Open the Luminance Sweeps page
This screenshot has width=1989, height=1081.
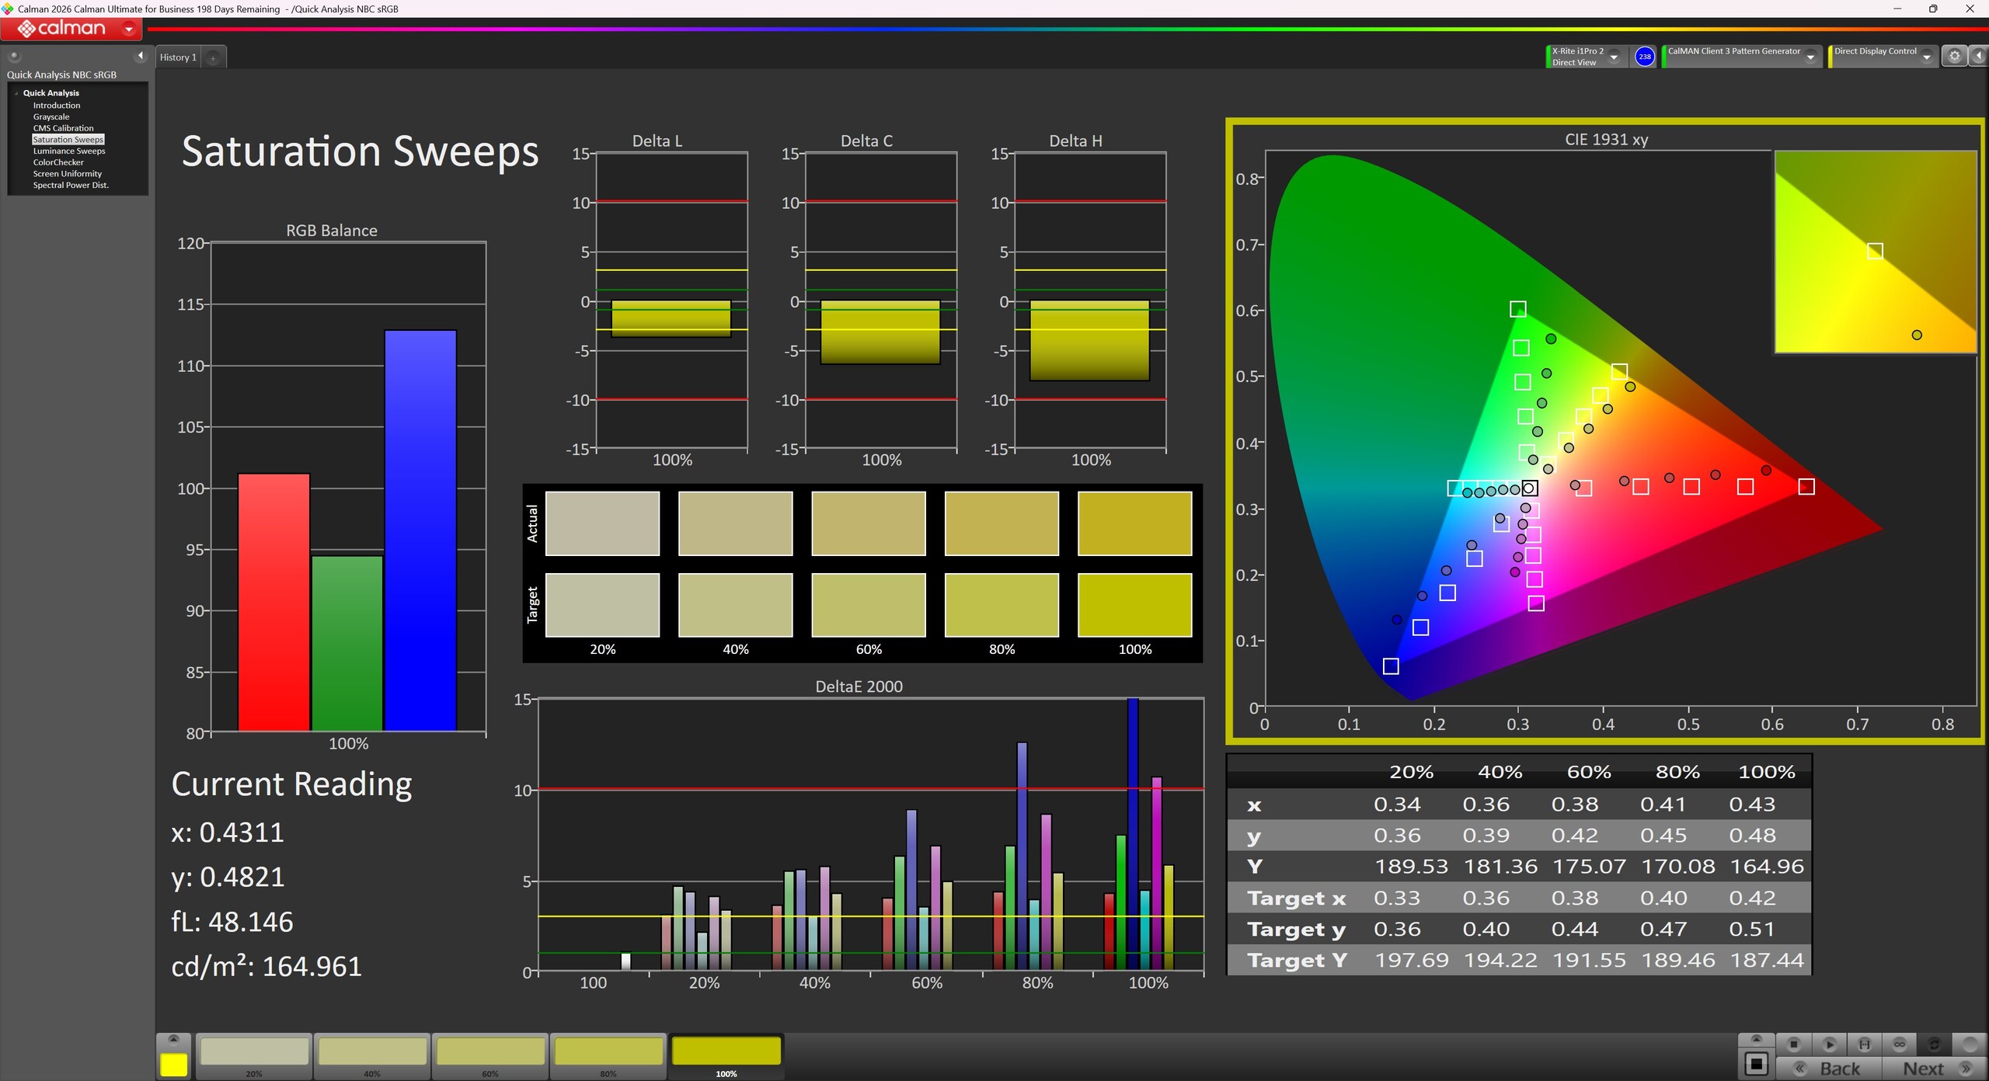[69, 151]
